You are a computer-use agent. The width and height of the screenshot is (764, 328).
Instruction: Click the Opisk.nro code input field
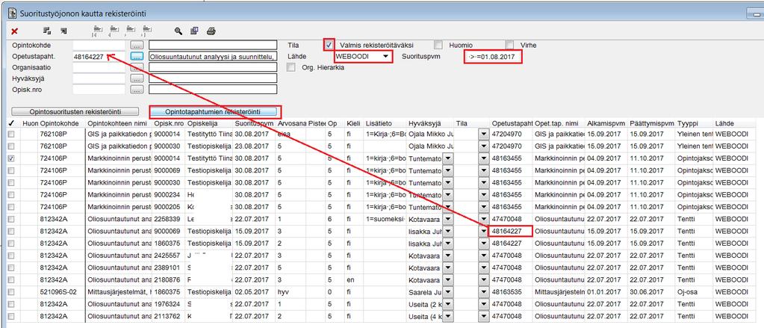99,90
